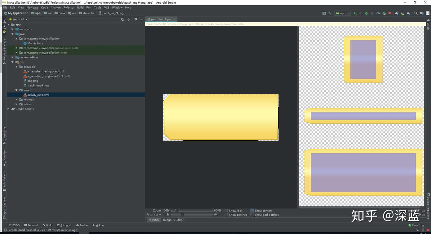Click the hammer Make Project icon
The image size is (431, 234).
point(330,13)
